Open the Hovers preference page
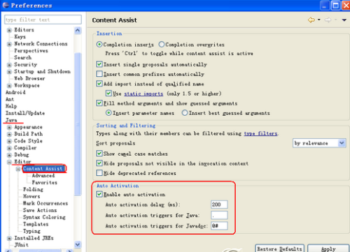 (31, 196)
